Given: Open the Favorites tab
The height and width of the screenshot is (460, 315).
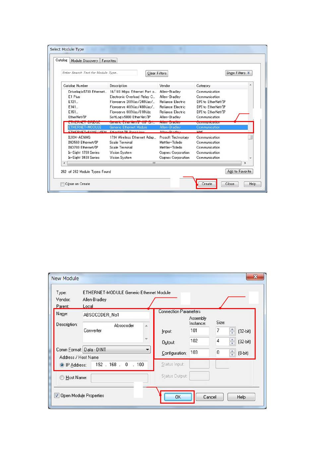Looking at the screenshot, I should click(x=109, y=61).
